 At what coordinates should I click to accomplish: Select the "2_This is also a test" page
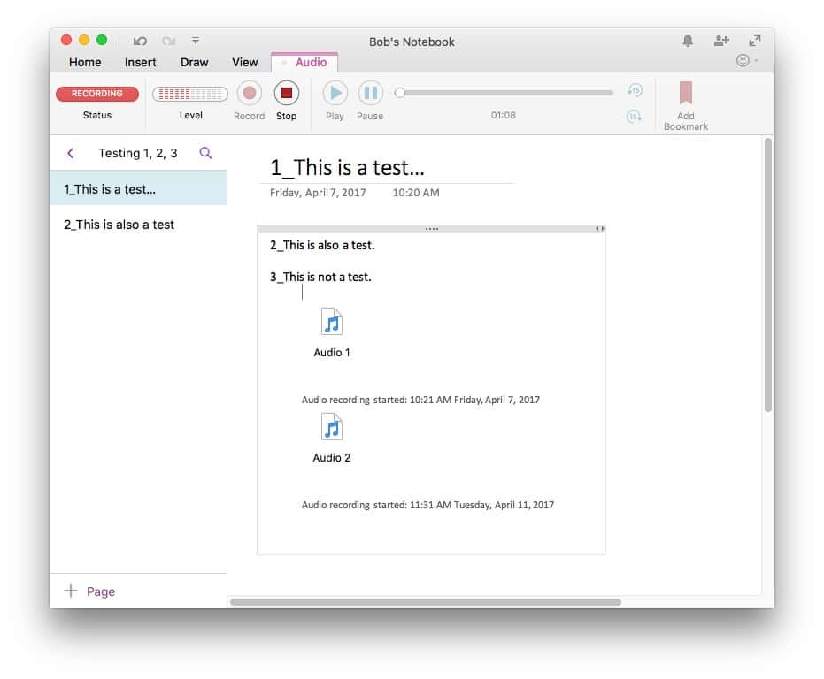119,225
